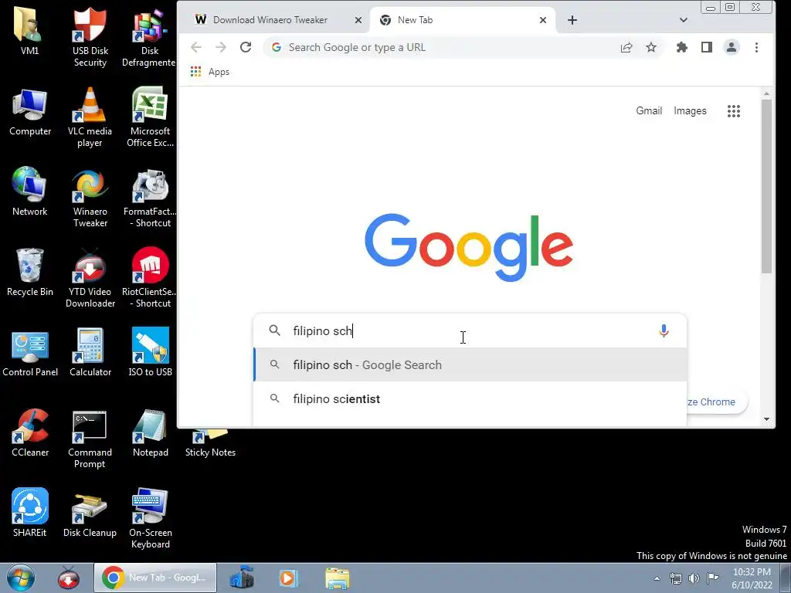Click the Chrome forward arrow
The image size is (791, 593).
click(x=221, y=47)
